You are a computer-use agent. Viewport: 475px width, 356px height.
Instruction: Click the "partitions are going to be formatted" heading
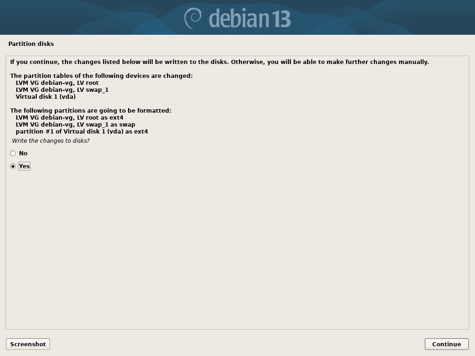point(90,111)
